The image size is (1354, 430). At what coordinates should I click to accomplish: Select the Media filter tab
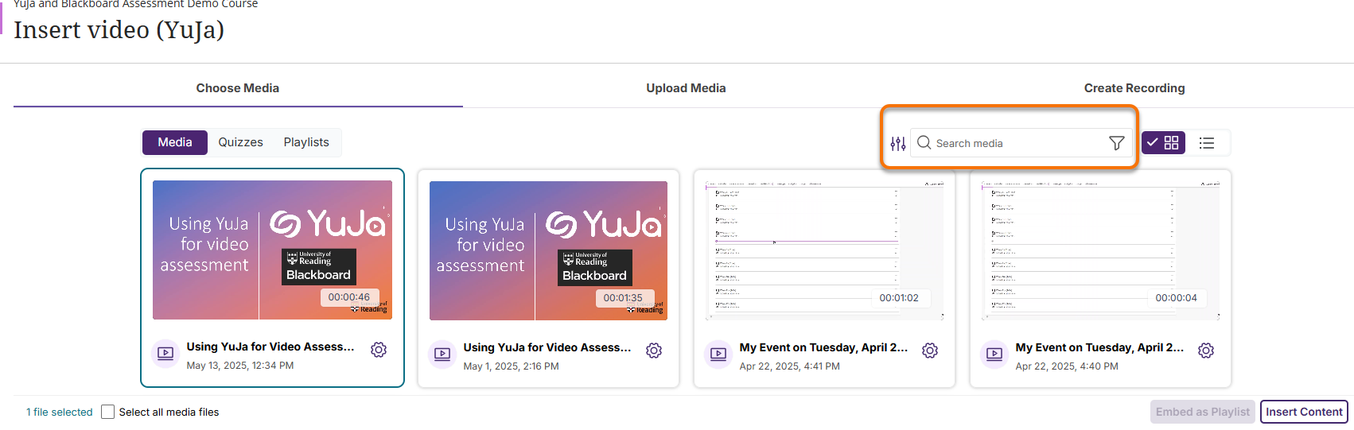coord(175,142)
